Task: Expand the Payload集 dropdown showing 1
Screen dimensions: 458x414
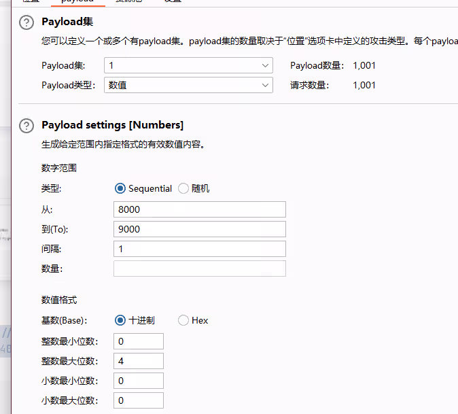Action: pyautogui.click(x=188, y=66)
